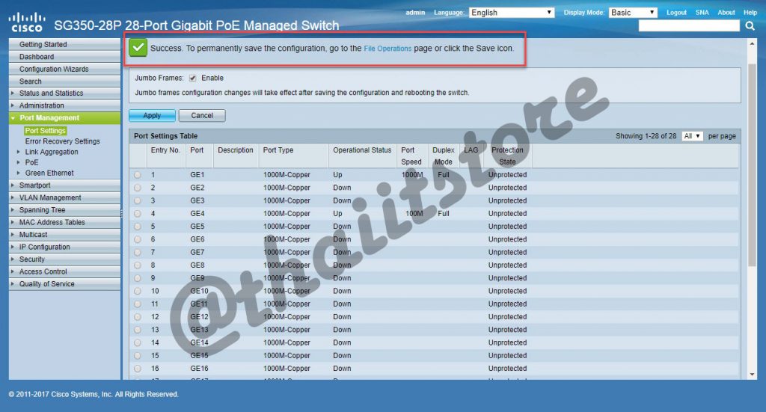Open Getting Started page
The height and width of the screenshot is (412, 766).
(64, 44)
